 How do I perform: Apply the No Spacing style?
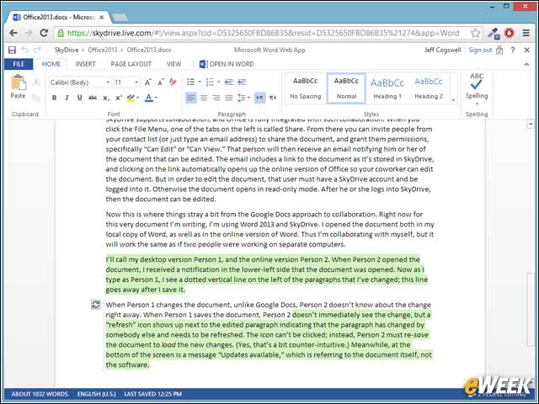pos(305,88)
